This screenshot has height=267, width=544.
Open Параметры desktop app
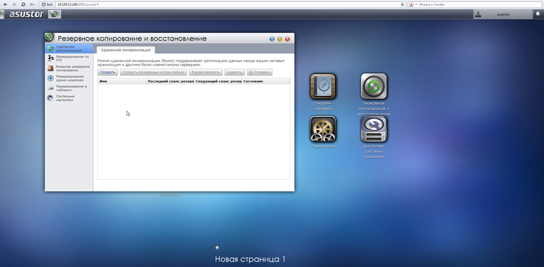[x=323, y=129]
